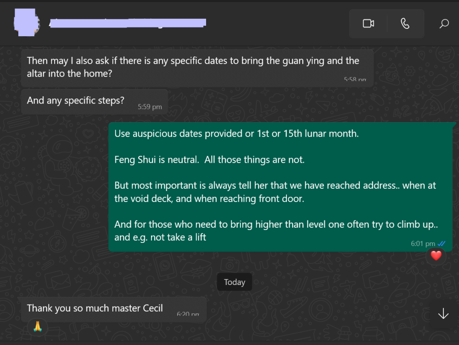The height and width of the screenshot is (345, 459).
Task: Jump to latest message with down arrow
Action: click(x=443, y=314)
